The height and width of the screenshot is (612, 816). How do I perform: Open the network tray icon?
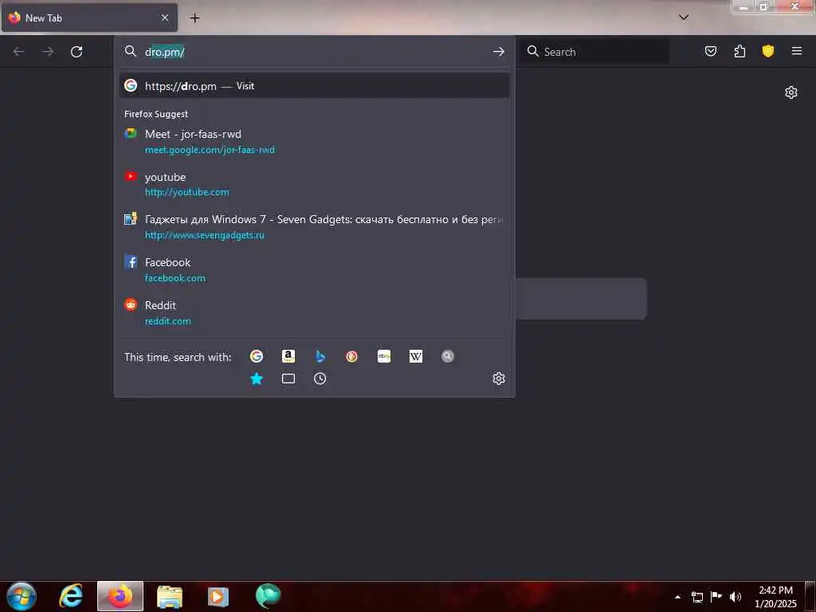coord(696,597)
